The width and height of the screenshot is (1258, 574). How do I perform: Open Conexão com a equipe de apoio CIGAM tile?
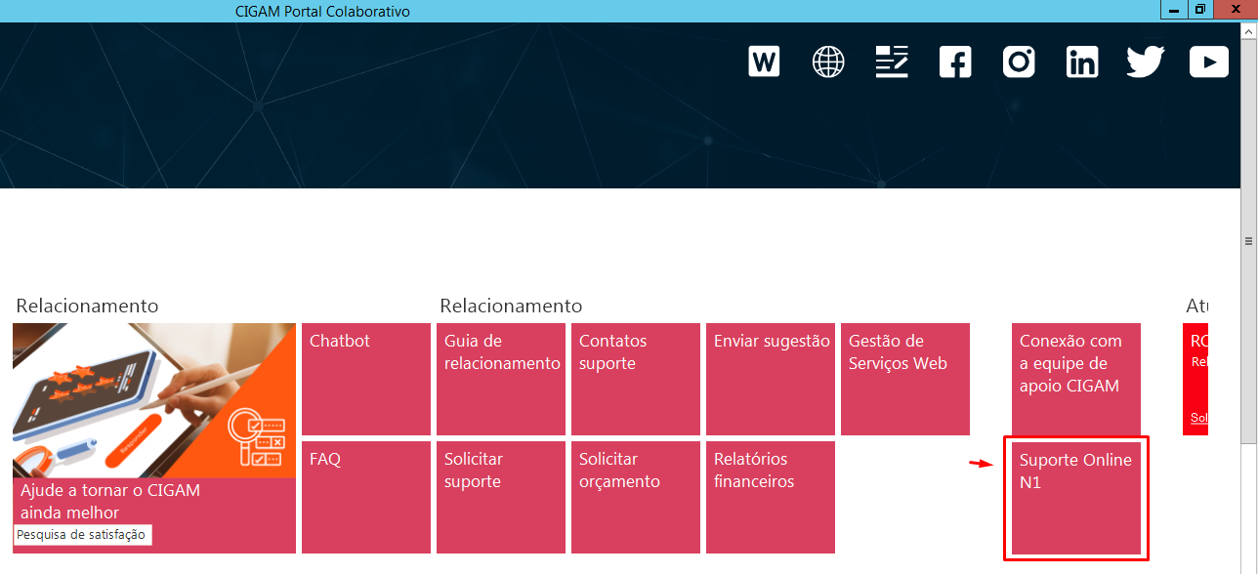(1076, 379)
